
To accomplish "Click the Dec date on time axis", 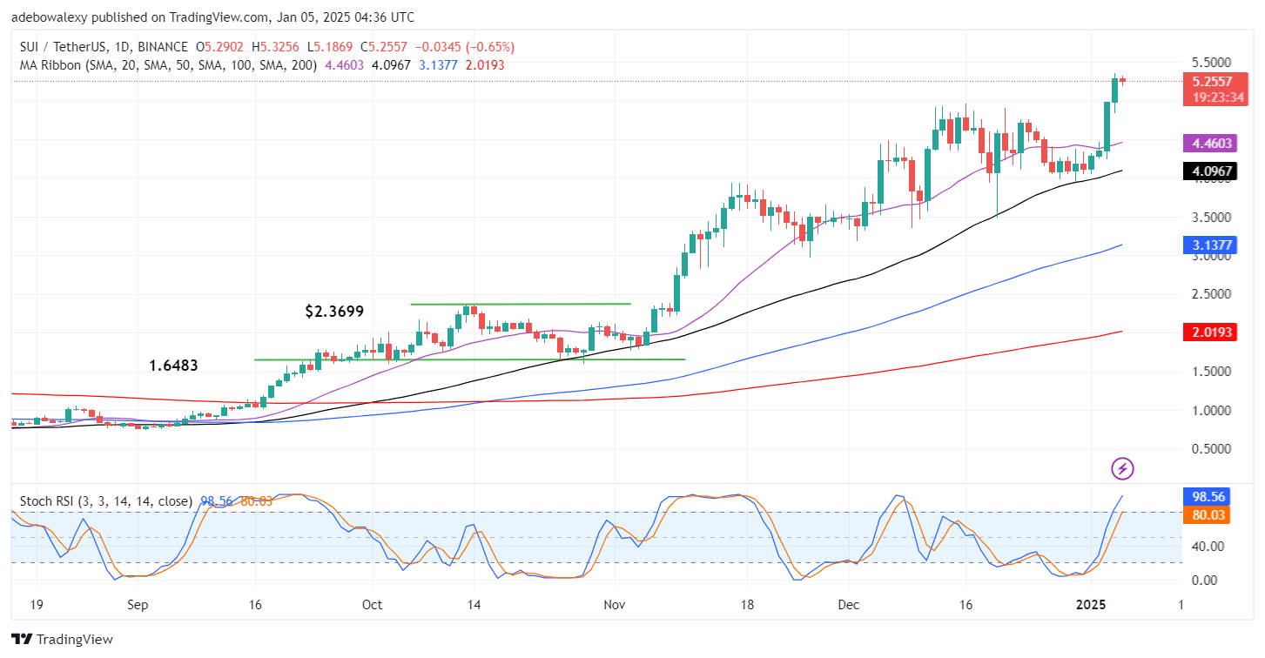I will pyautogui.click(x=848, y=604).
